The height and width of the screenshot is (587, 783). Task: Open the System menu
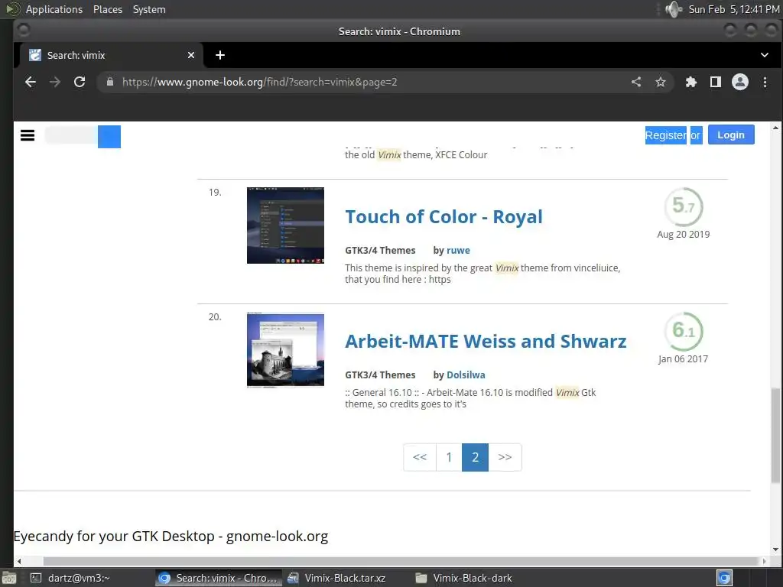click(149, 9)
